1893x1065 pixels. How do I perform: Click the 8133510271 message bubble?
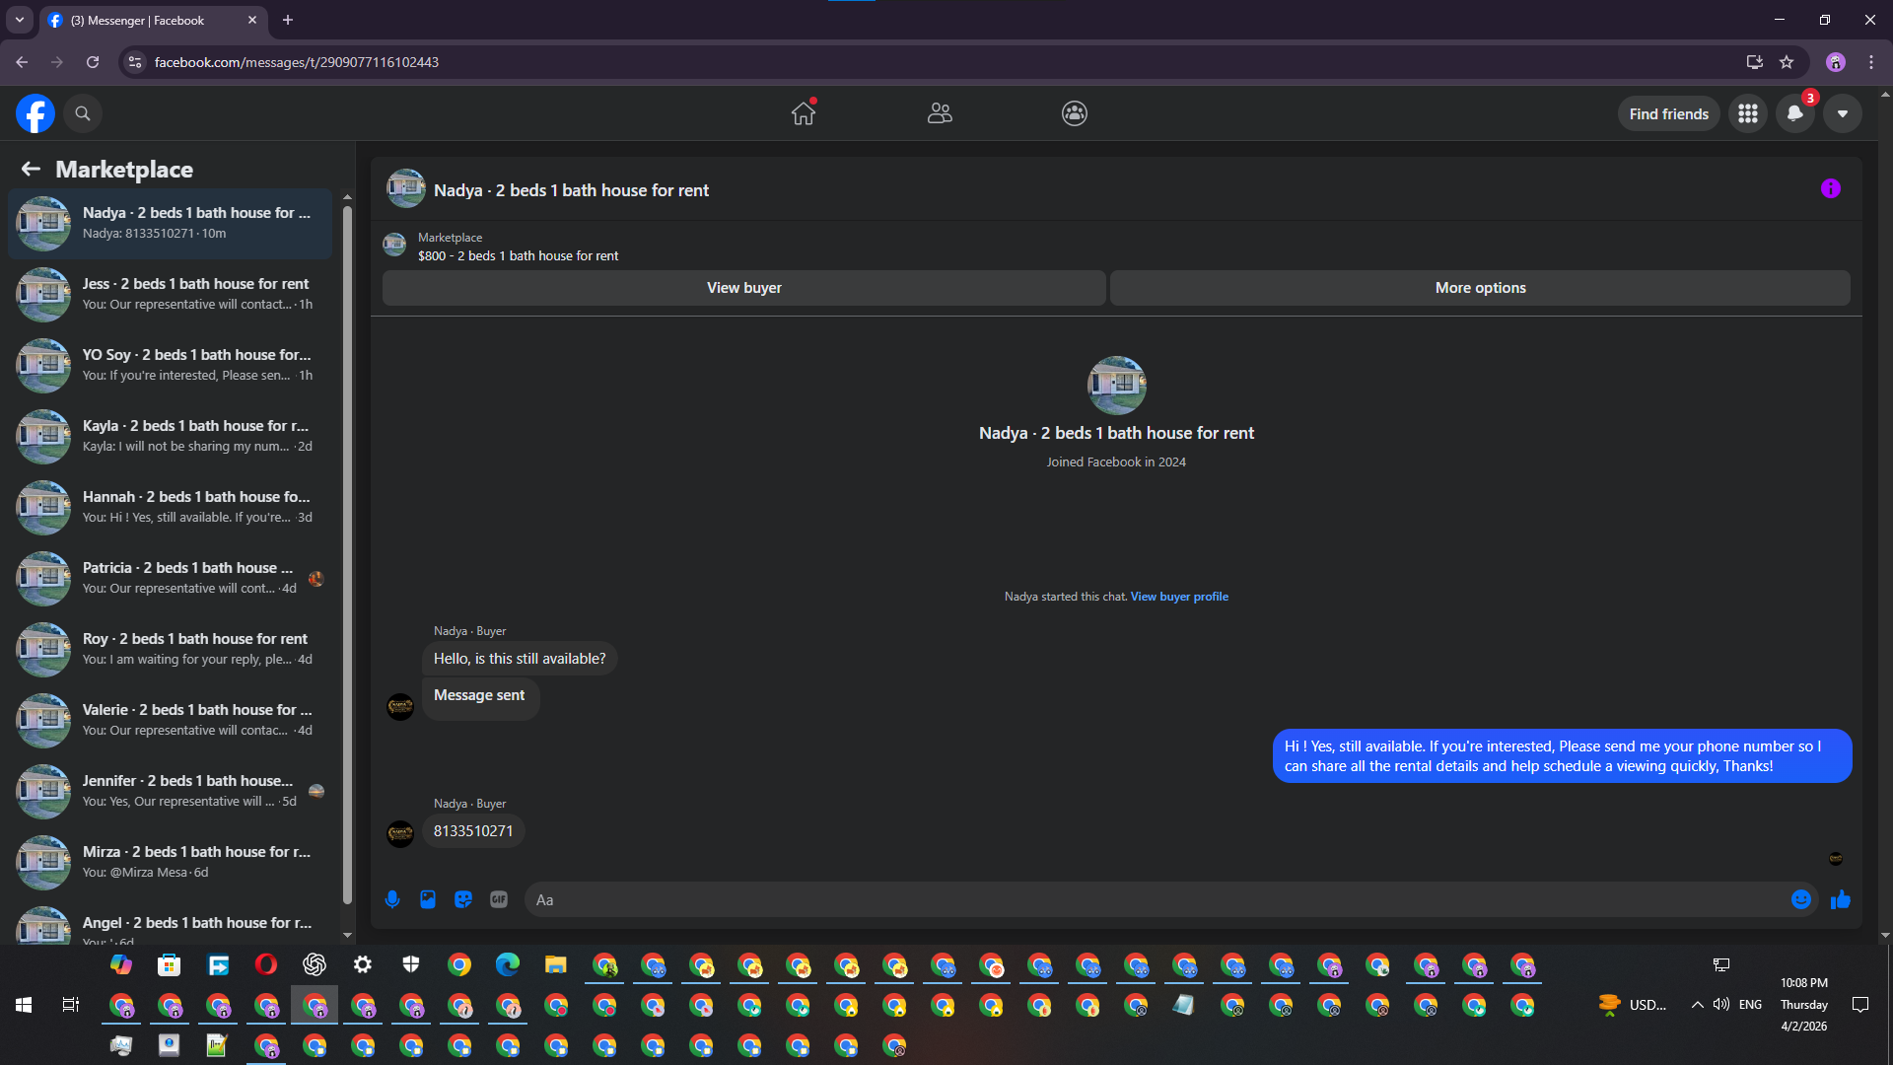(x=473, y=831)
